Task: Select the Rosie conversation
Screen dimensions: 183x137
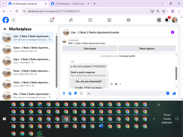Action: [x=27, y=72]
